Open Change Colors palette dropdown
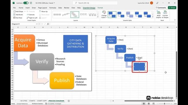This screenshot has width=188, height=105. (x=104, y=15)
